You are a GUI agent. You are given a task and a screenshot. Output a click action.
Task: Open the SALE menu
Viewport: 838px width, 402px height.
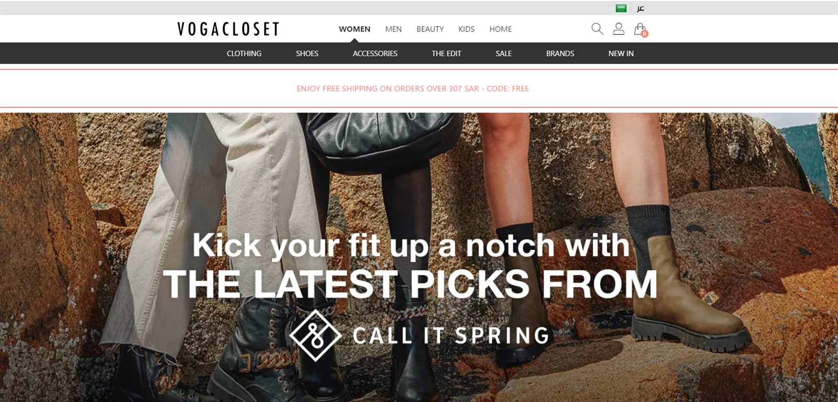tap(503, 53)
